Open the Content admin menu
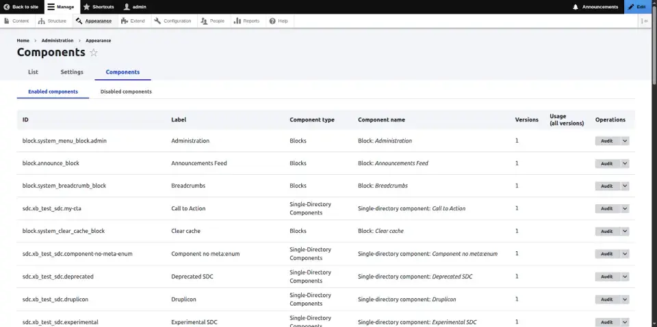The image size is (657, 327). 16,21
